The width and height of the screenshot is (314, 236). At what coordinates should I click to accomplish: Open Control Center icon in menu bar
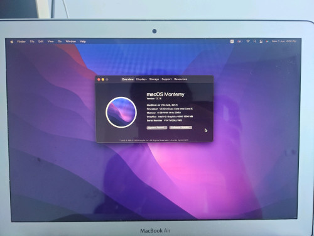pyautogui.click(x=261, y=42)
